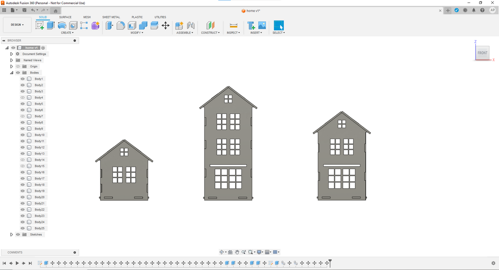
Task: Select the Fillet tool
Action: [121, 25]
